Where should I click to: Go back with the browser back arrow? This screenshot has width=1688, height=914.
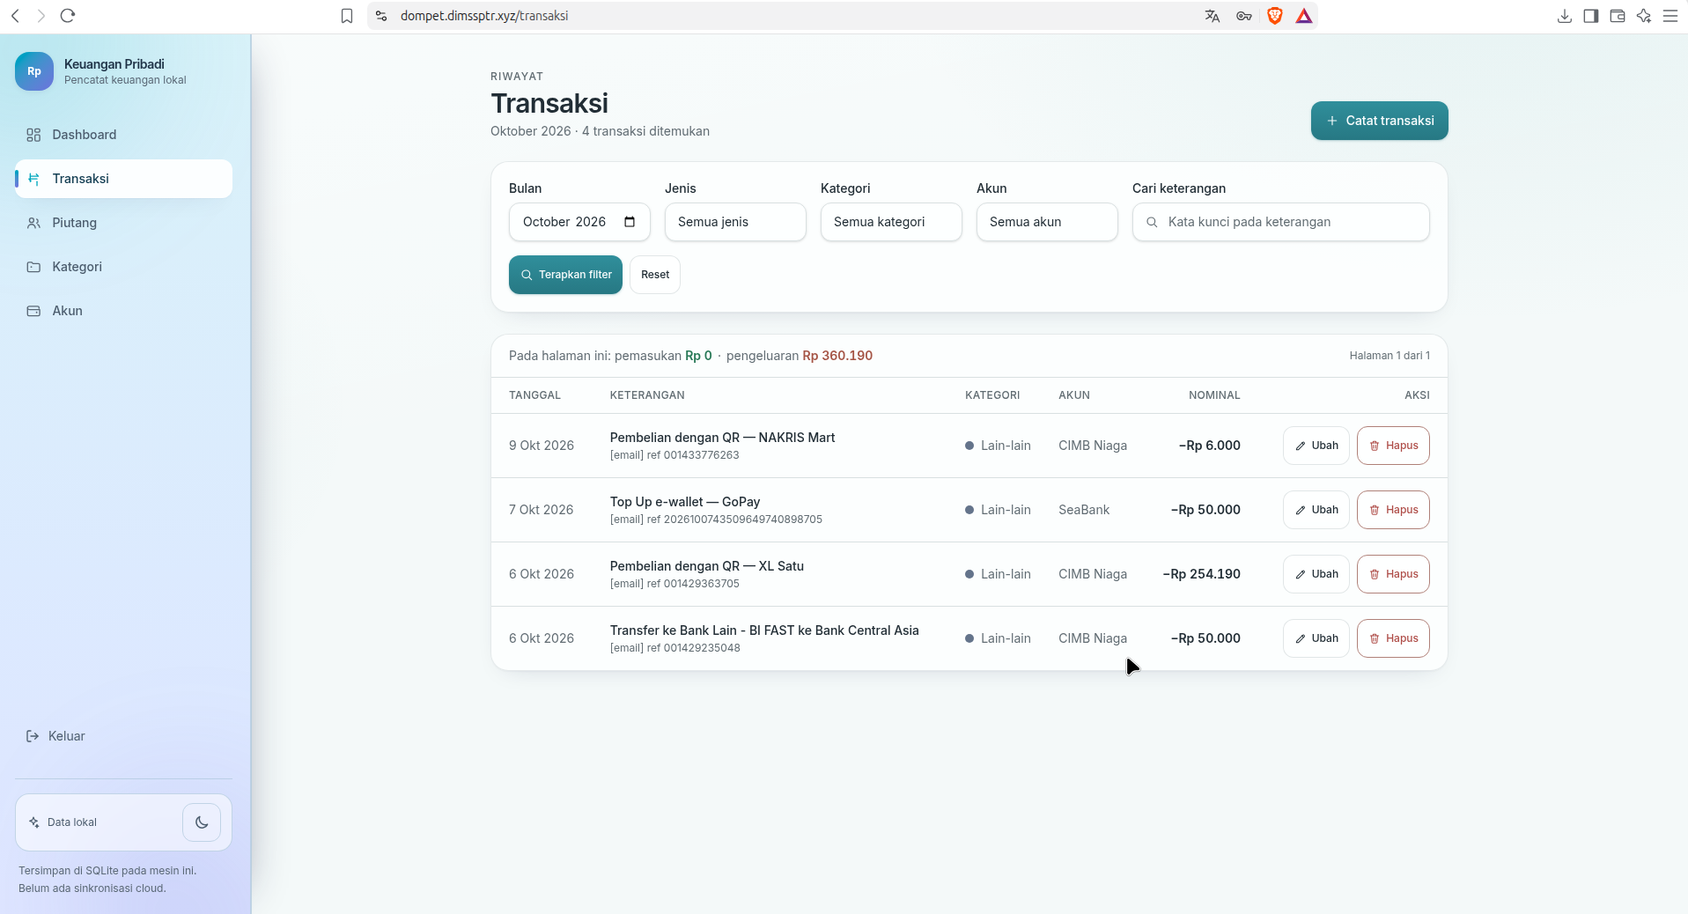pos(15,16)
